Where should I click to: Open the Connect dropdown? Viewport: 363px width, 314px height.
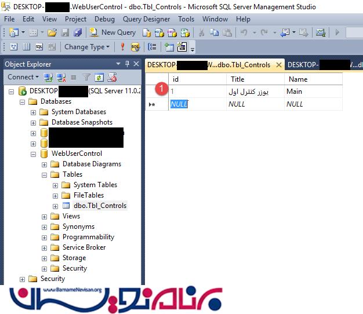coord(23,77)
